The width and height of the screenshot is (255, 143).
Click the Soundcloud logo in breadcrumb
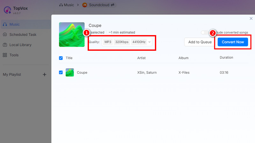tap(84, 5)
